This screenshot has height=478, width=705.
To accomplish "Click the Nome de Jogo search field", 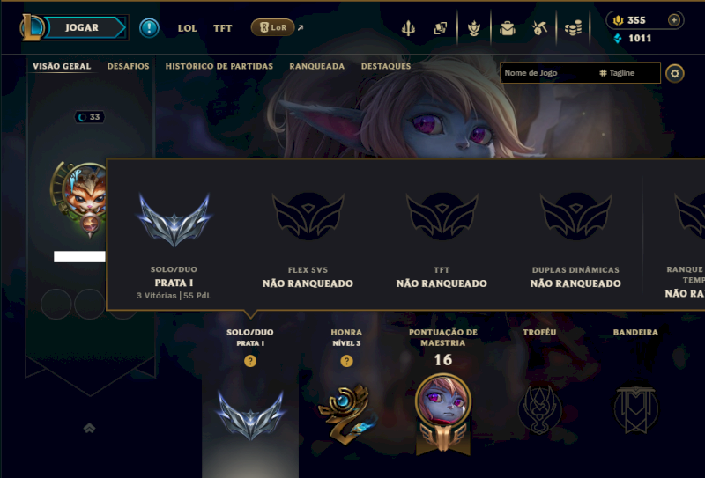I will [x=548, y=73].
